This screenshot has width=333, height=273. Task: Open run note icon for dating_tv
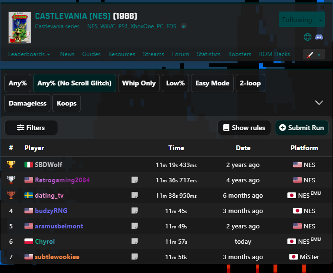click(x=134, y=195)
